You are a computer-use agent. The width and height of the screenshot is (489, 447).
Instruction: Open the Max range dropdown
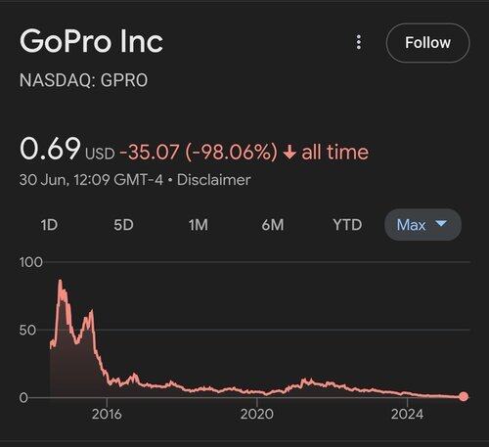tap(422, 225)
